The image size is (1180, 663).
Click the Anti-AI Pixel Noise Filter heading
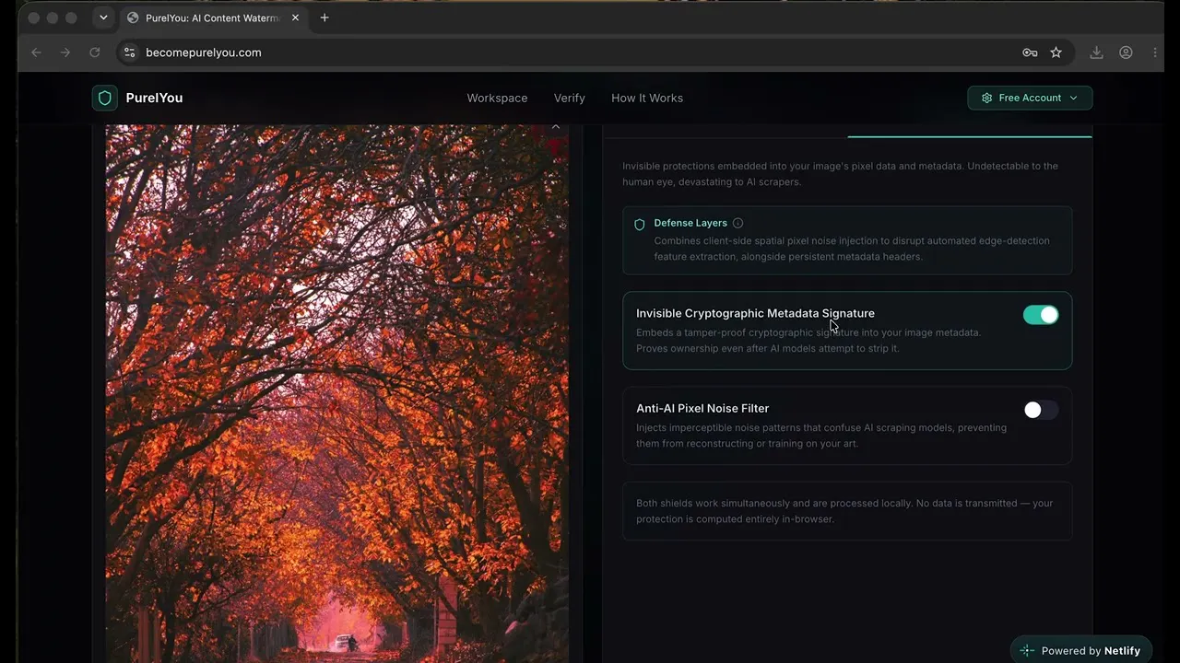702,408
